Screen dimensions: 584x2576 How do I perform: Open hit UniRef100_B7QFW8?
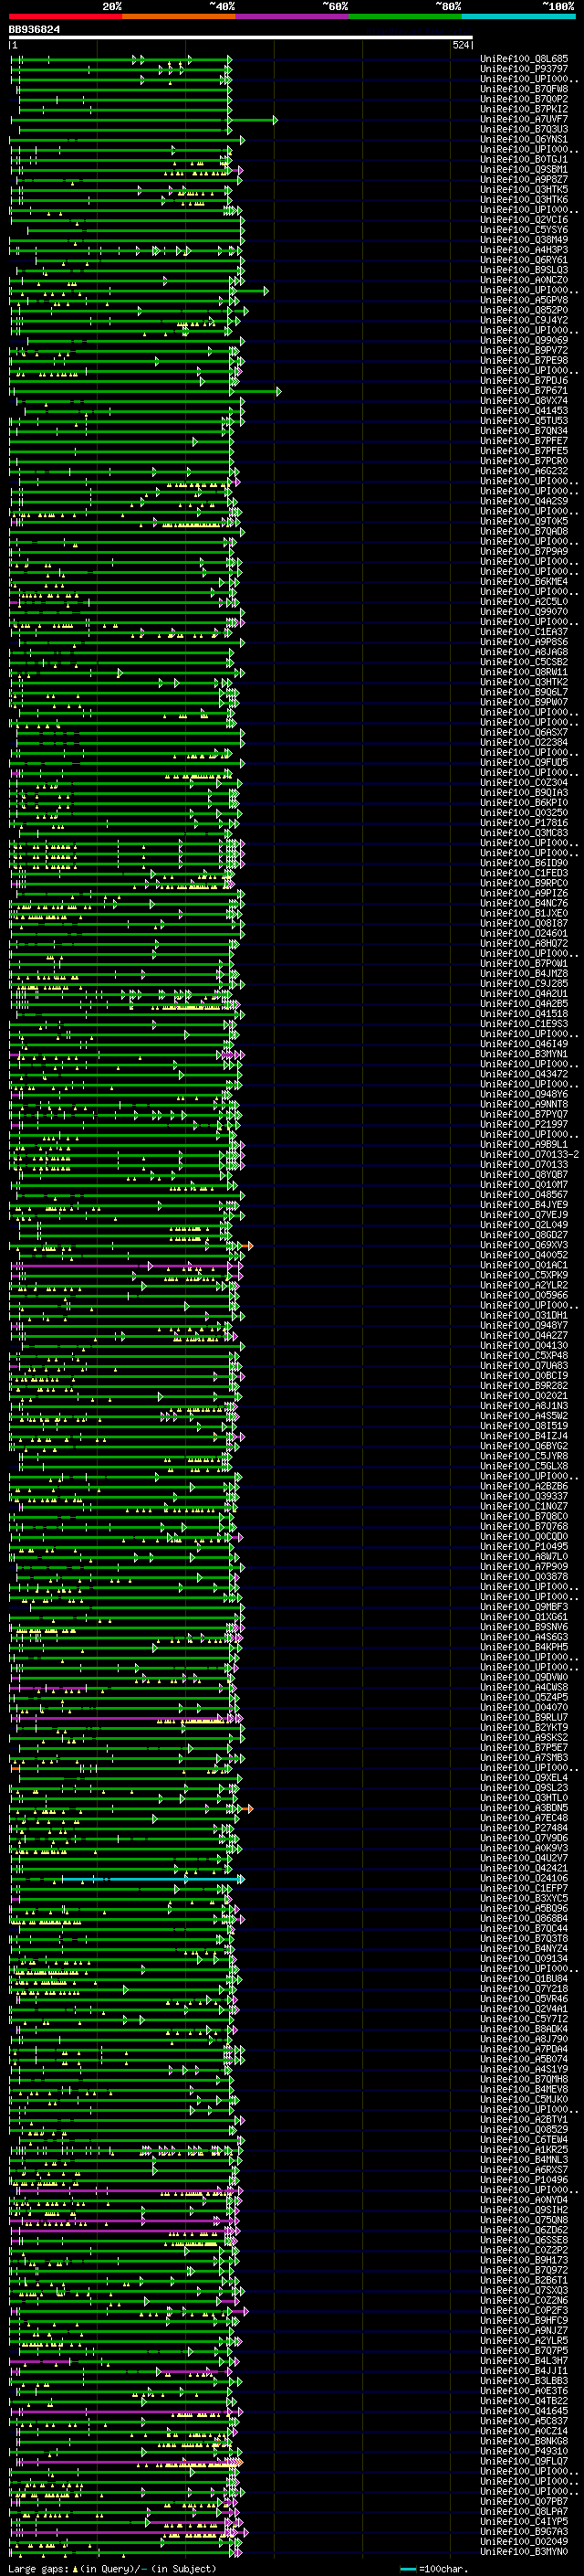(524, 89)
